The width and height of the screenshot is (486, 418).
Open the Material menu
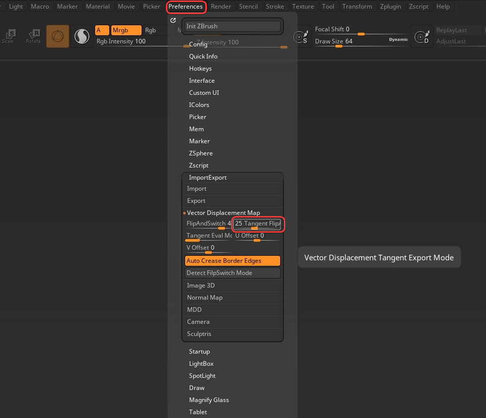[x=98, y=7]
